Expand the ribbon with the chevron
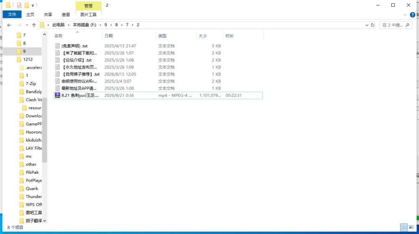 click(x=405, y=15)
